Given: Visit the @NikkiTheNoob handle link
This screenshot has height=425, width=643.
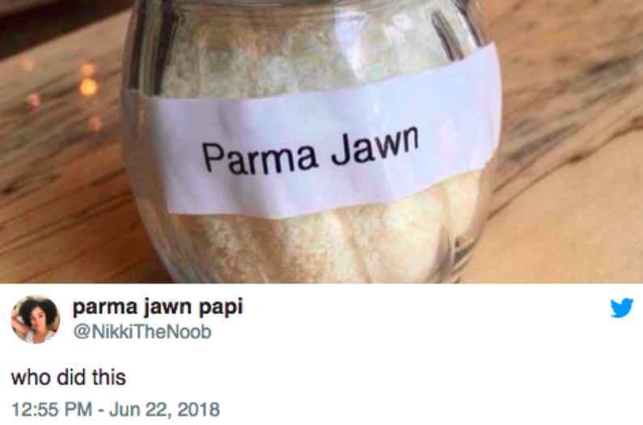Looking at the screenshot, I should click(142, 331).
